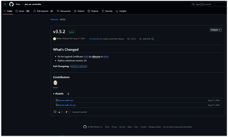This screenshot has width=228, height=137.
Task: Click Aug 31, 2024 date in tar.gz row
Action: click(214, 105)
